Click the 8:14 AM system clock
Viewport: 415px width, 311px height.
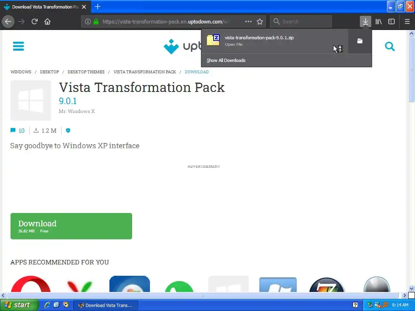400,305
